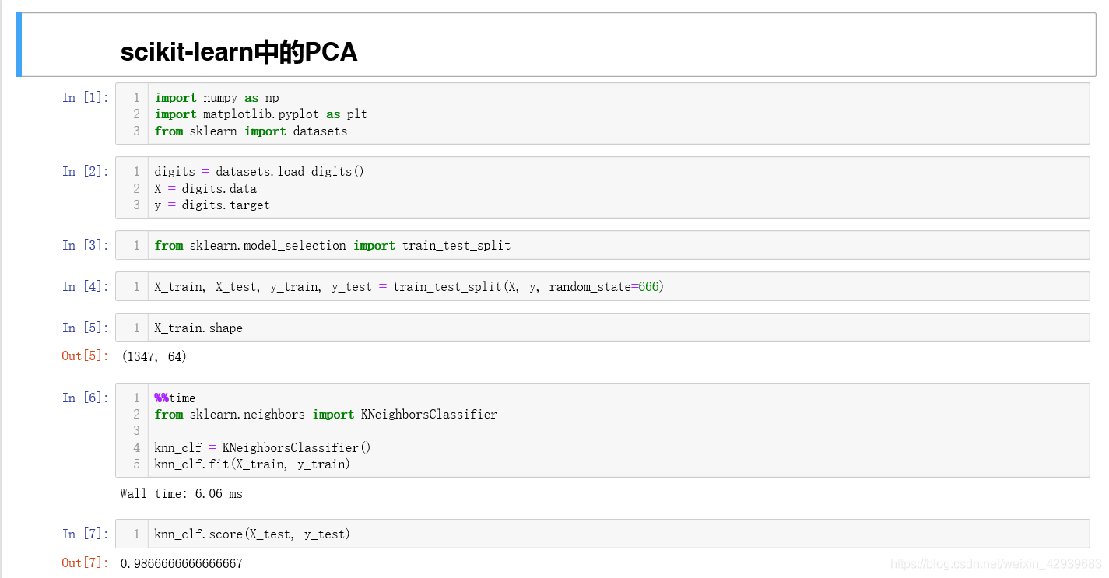Viewport: 1109px width, 578px height.
Task: Click the 'In [1]:' prompt label
Action: (x=86, y=97)
